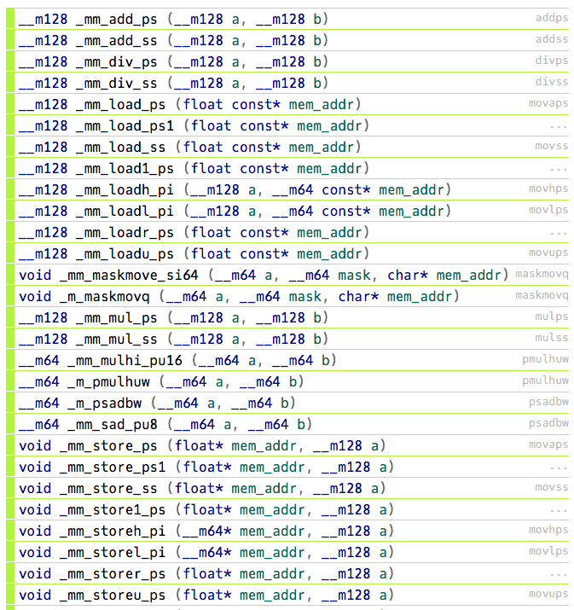Open the _mm_mul_ps intrinsic
Screen dimensions: 574x610
(x=287, y=318)
